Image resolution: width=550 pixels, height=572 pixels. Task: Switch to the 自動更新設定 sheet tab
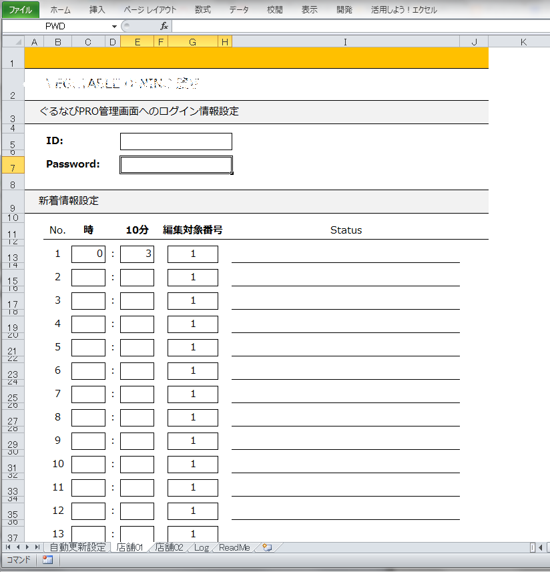[77, 547]
